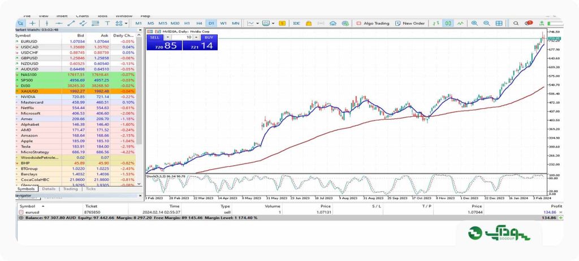This screenshot has height=261, width=579.
Task: Open the indicators list dropdown
Action: click(273, 23)
